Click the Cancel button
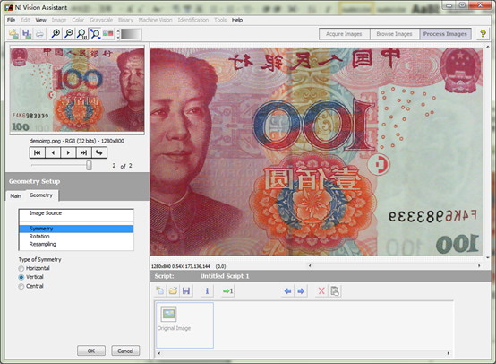This screenshot has width=496, height=364. click(125, 351)
